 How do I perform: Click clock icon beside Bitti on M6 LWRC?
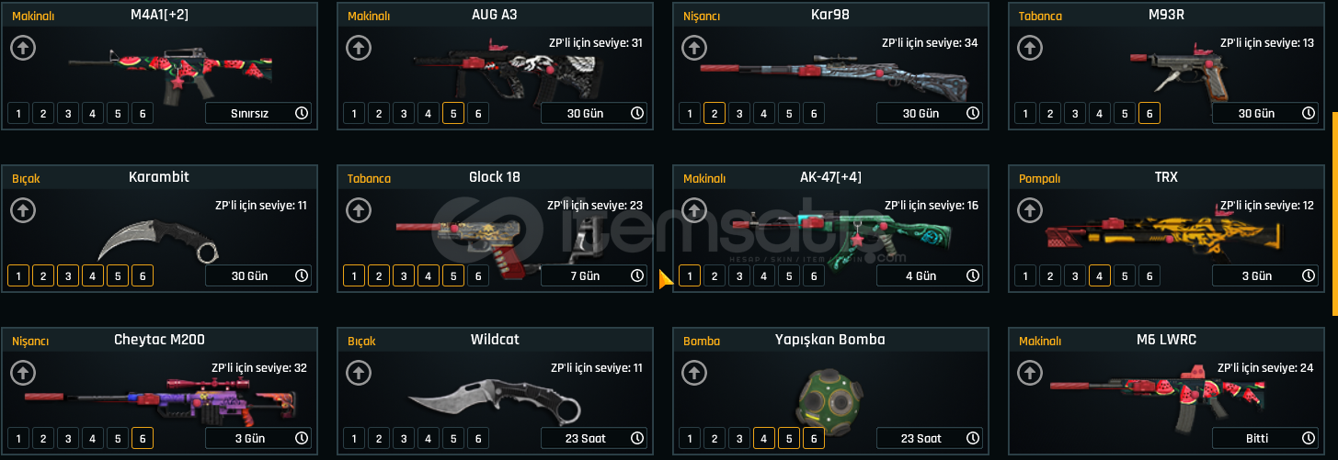(x=1309, y=438)
